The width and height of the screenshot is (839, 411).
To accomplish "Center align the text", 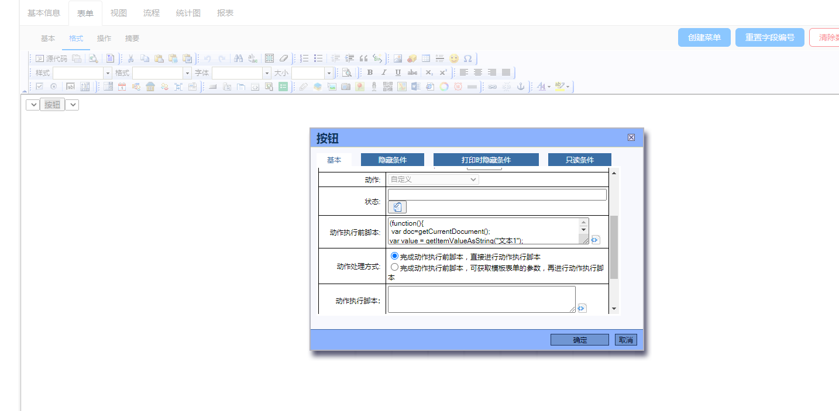I will (x=478, y=72).
